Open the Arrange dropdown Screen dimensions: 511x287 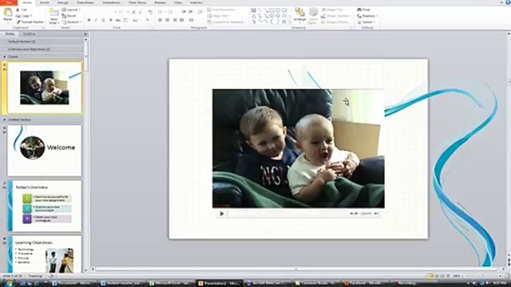click(x=299, y=15)
